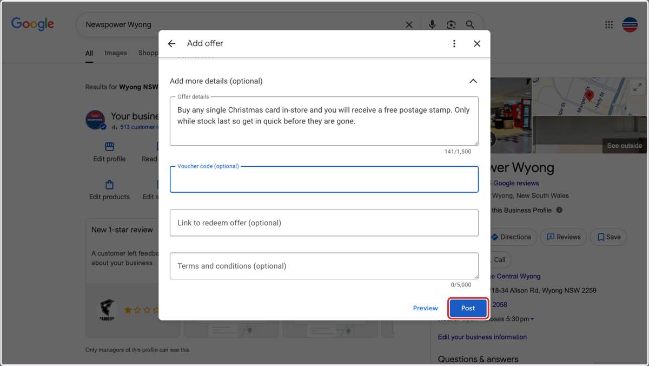The image size is (649, 366).
Task: Click the Call button
Action: click(499, 260)
